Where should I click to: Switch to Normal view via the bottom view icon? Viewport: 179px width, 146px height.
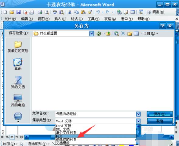click(x=2, y=137)
